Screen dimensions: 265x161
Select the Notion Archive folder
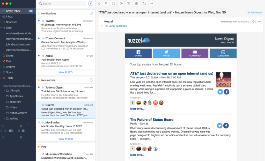coord(18,113)
